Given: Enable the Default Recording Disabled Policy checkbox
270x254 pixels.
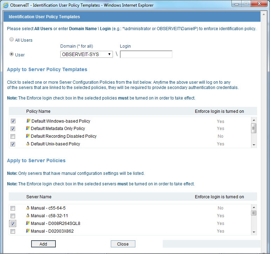Looking at the screenshot, I should pyautogui.click(x=13, y=136).
